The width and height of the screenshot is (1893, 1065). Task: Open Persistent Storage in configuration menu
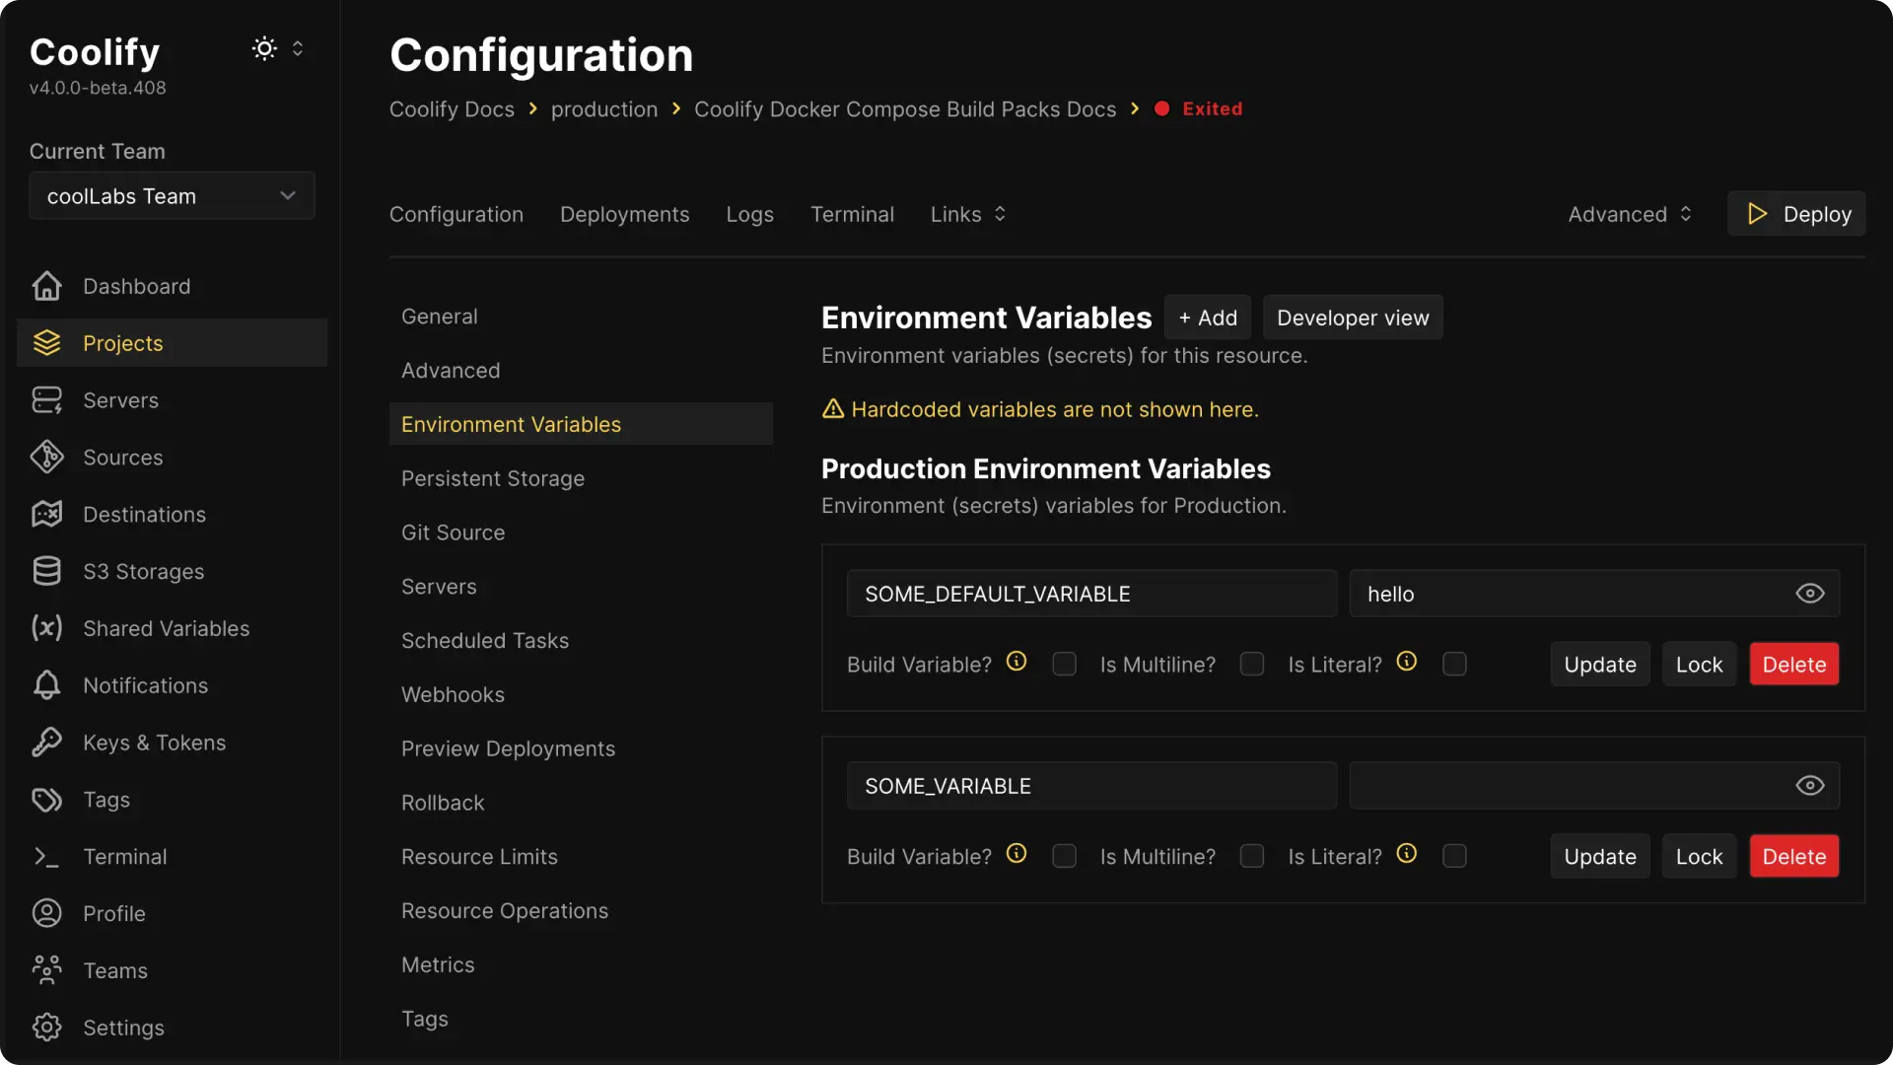[492, 478]
